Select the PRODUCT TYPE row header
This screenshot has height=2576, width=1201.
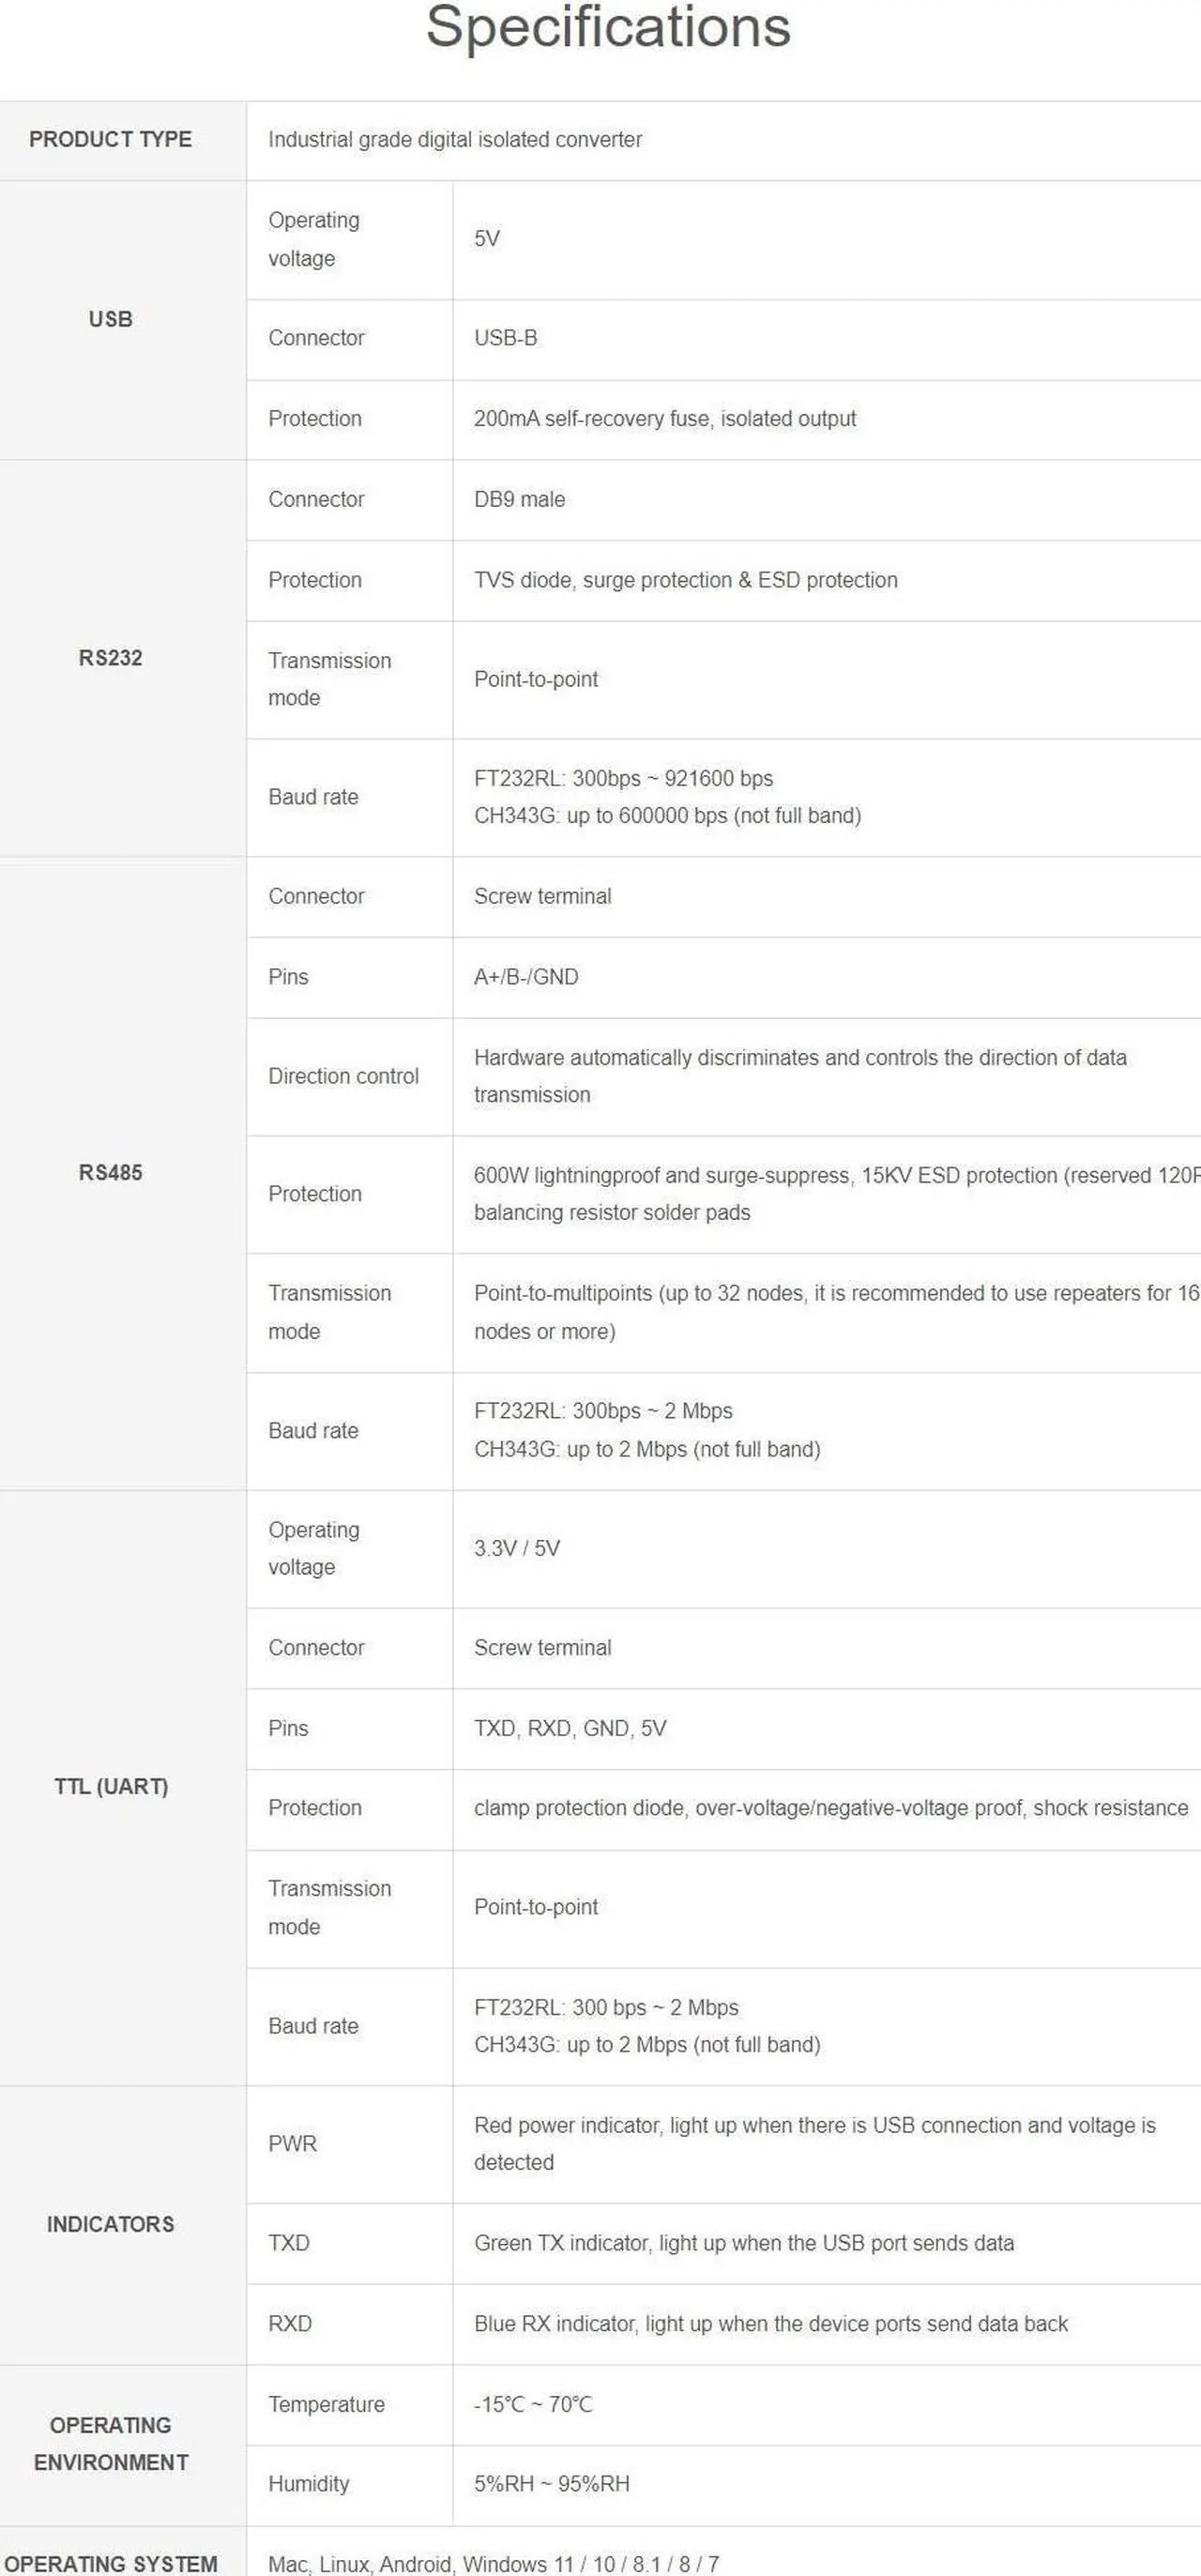tap(110, 140)
